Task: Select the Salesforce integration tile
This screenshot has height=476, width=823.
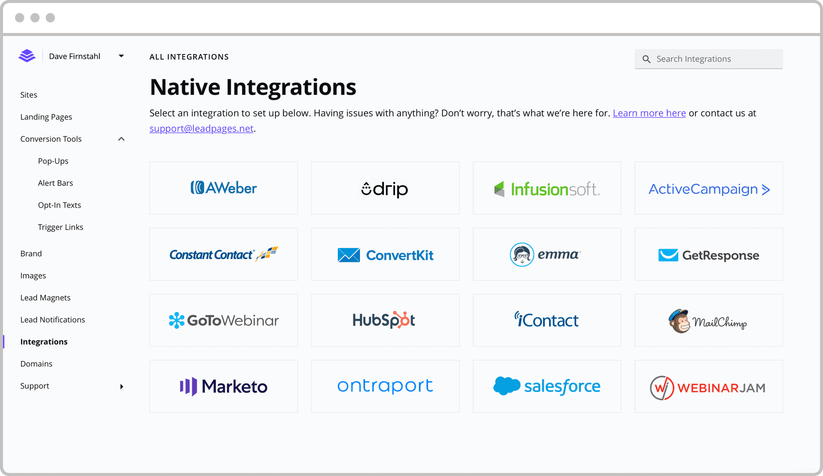Action: (547, 386)
